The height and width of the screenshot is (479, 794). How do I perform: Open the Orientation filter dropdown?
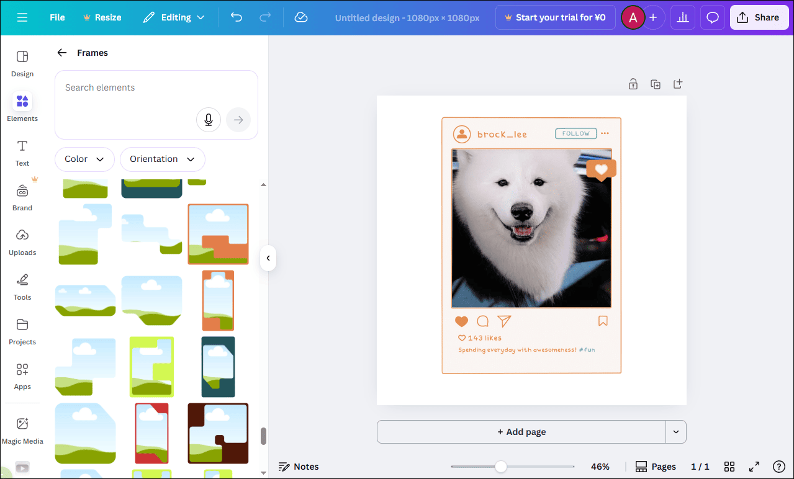(x=162, y=159)
